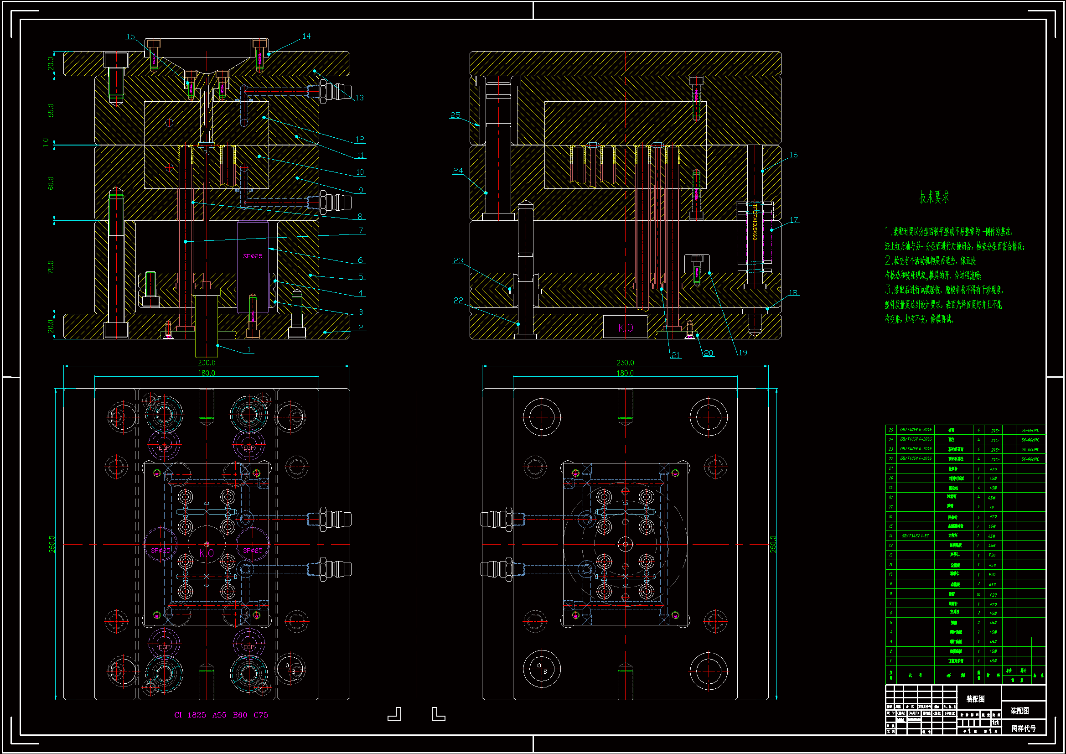This screenshot has height=754, width=1066.
Task: Select the callout labeled 19
Action: tap(743, 353)
